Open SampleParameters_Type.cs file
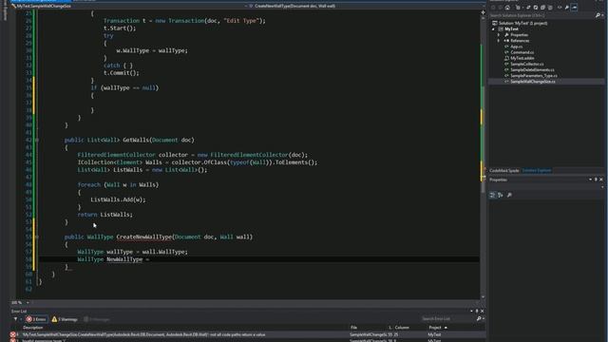608x342 pixels. click(x=534, y=76)
